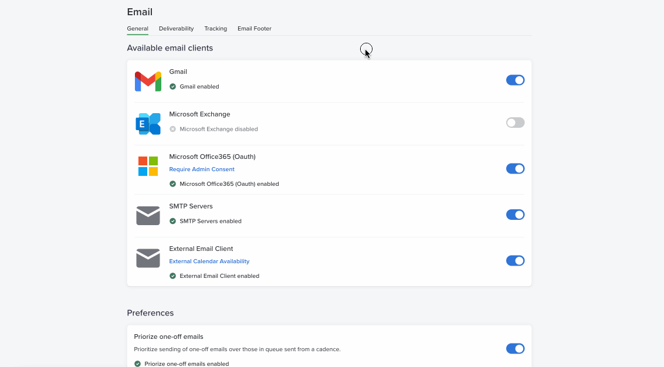The image size is (664, 367).
Task: Click the Microsoft Office365 (Oauth) title
Action: coord(212,157)
